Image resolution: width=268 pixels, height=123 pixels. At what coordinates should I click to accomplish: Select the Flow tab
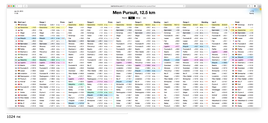[x=131, y=18]
